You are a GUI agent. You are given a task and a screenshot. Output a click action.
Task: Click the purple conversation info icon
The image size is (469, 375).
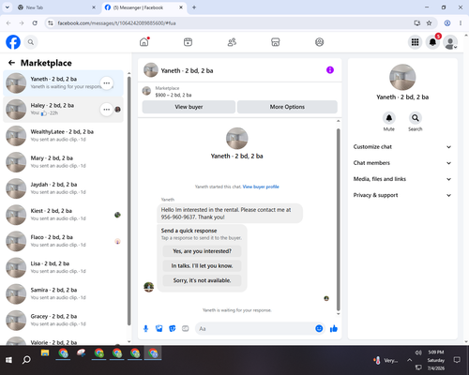(x=330, y=70)
